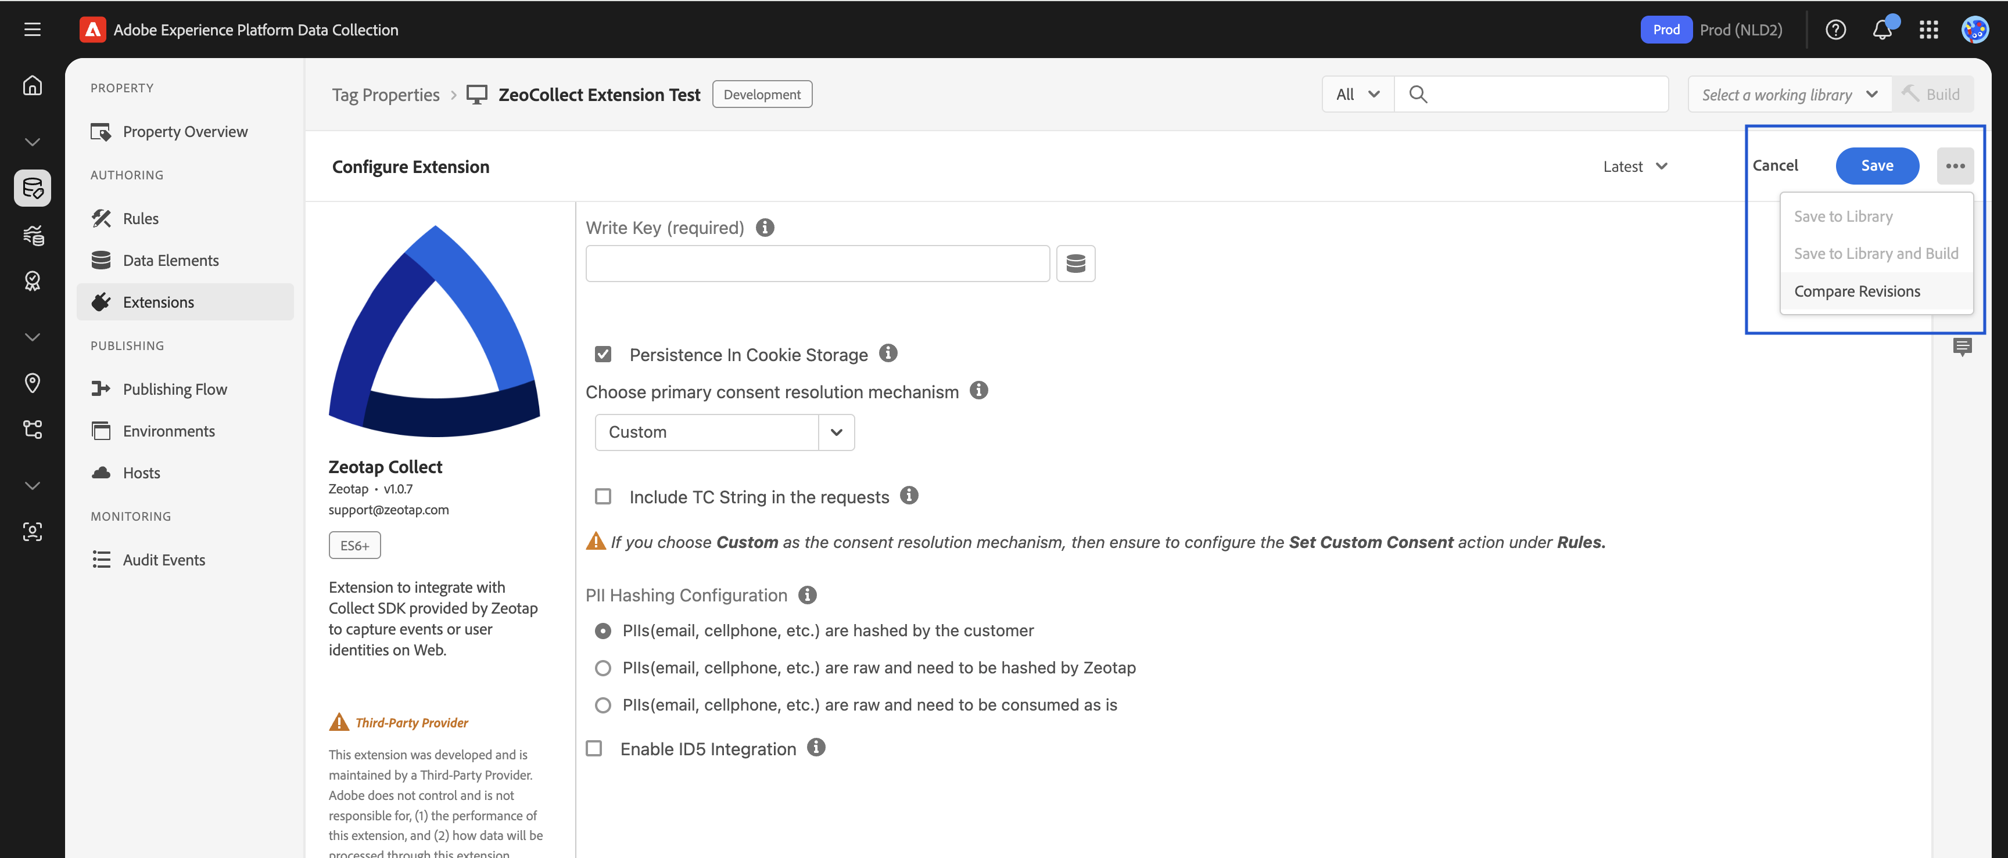Enable Include TC String in the requests

coord(603,497)
